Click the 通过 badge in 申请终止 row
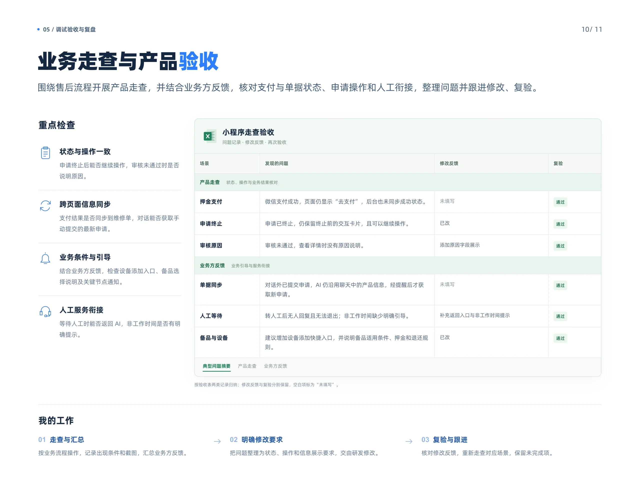This screenshot has width=640, height=495. [x=560, y=224]
